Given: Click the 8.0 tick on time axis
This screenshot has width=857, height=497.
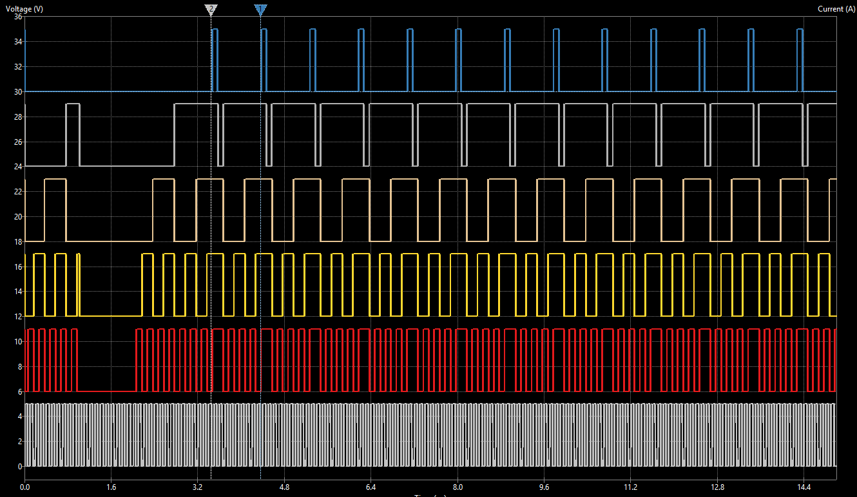Looking at the screenshot, I should point(457,487).
